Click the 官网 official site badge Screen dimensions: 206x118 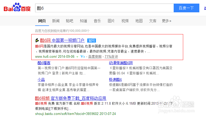[x=91, y=41]
